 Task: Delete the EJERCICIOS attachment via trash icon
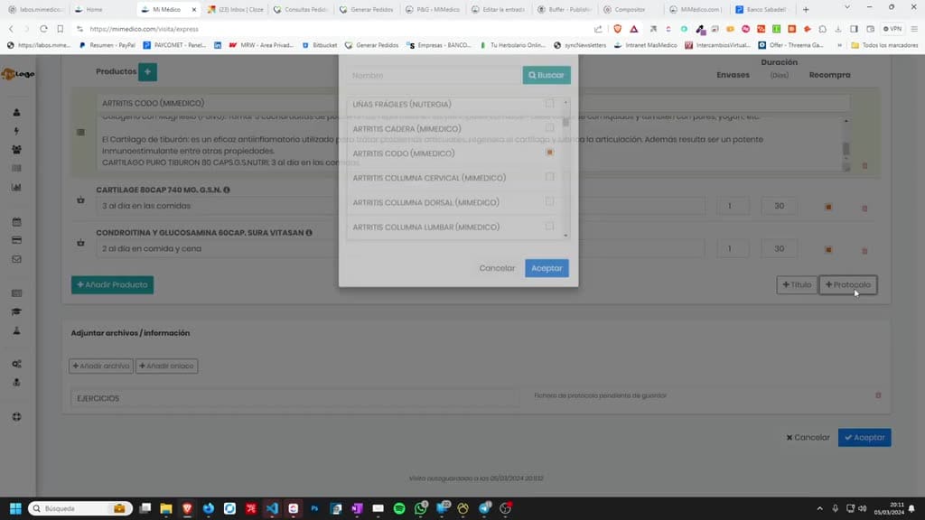click(878, 395)
